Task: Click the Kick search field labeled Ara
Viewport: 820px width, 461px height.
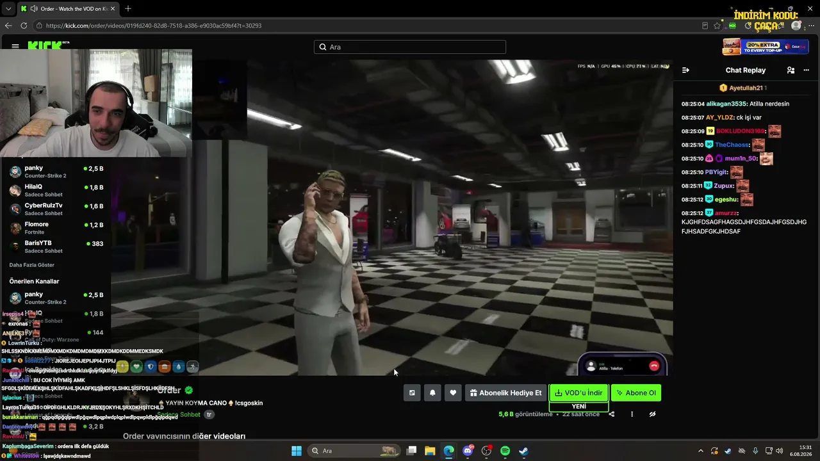Action: coord(410,47)
